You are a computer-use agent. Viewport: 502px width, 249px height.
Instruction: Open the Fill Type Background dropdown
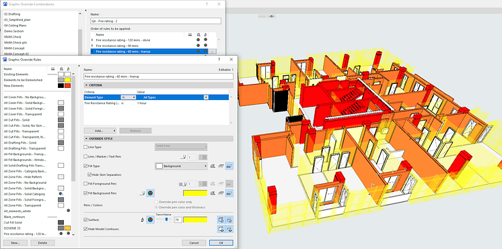(x=181, y=166)
